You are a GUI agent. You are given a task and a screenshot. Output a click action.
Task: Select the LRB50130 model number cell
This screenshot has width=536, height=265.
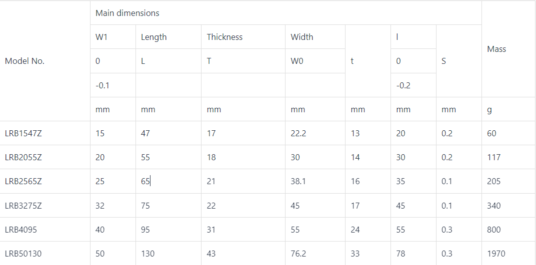[45, 254]
